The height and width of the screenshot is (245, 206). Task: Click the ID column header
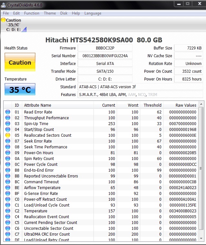pos(17,105)
